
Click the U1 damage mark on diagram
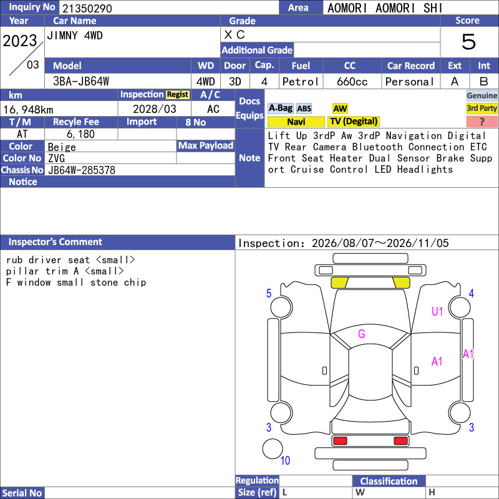point(437,311)
